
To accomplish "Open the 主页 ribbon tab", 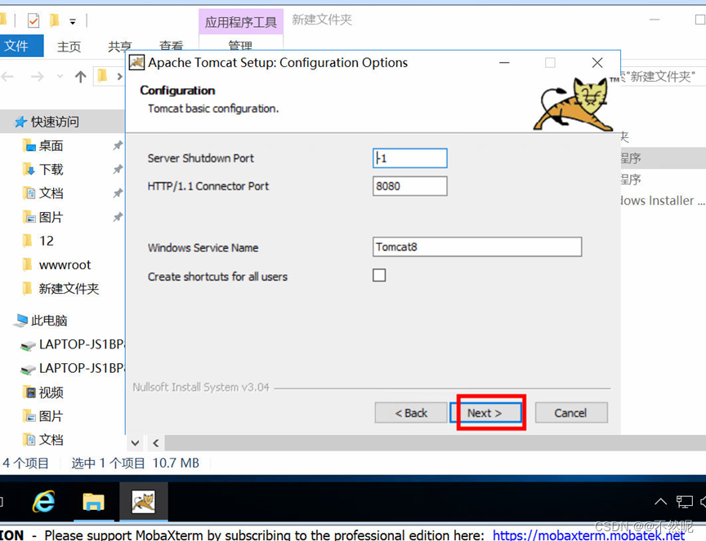I will point(69,47).
